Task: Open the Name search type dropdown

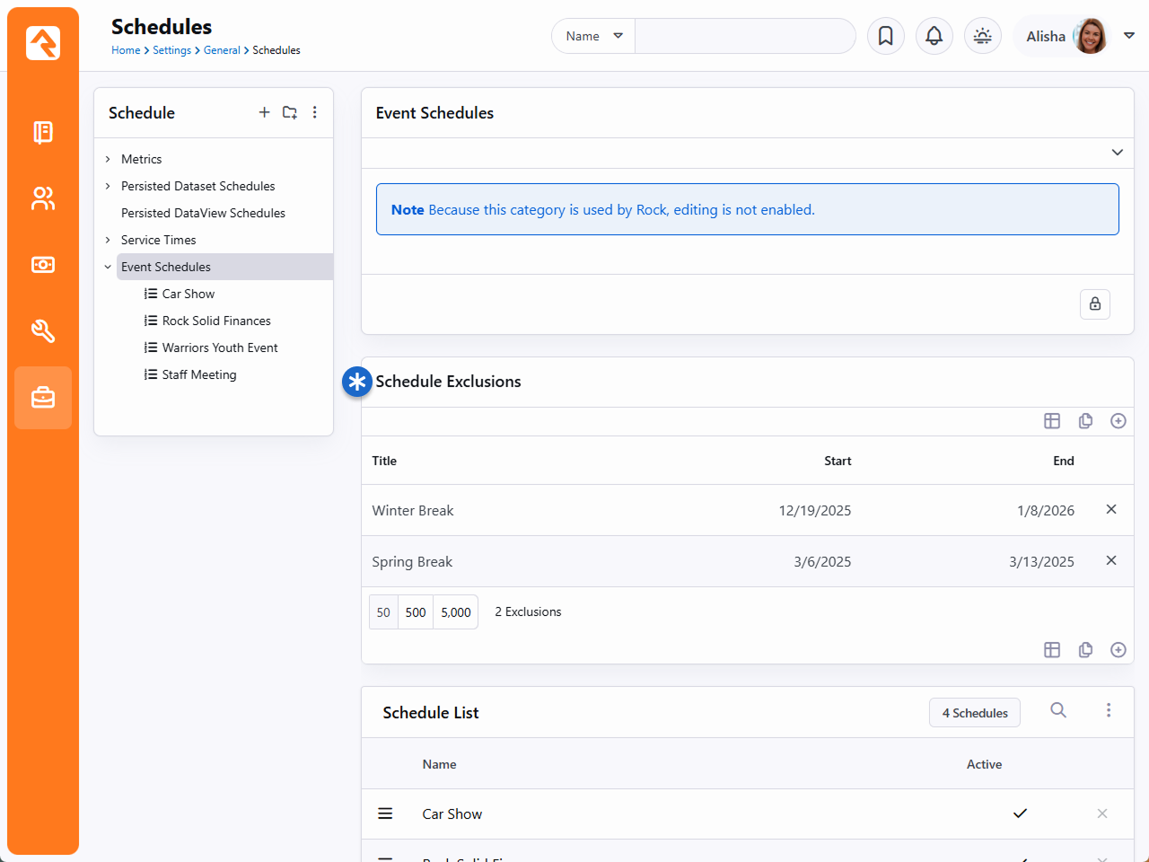Action: (x=593, y=36)
